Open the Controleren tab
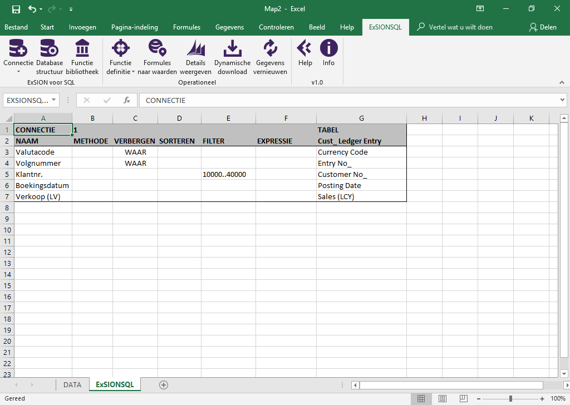570x405 pixels. click(276, 27)
